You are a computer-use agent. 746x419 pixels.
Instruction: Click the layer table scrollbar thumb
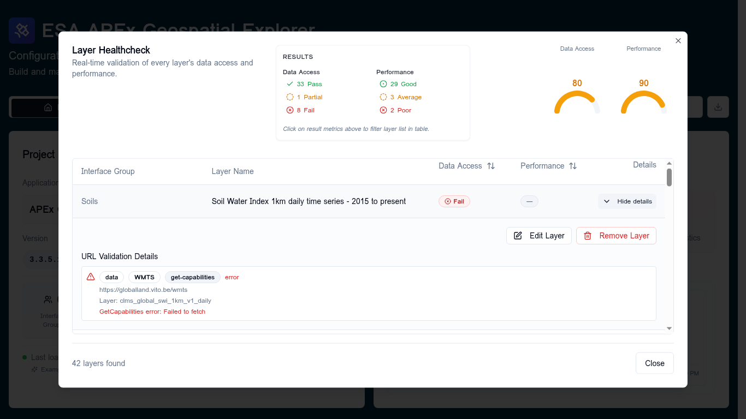669,177
